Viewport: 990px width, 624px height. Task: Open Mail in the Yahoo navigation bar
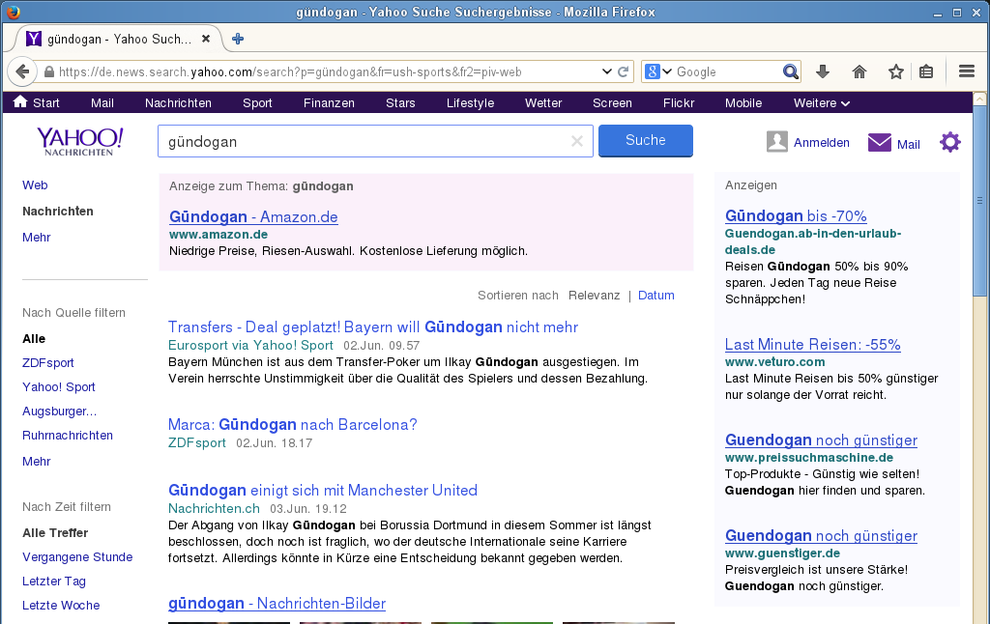point(102,102)
